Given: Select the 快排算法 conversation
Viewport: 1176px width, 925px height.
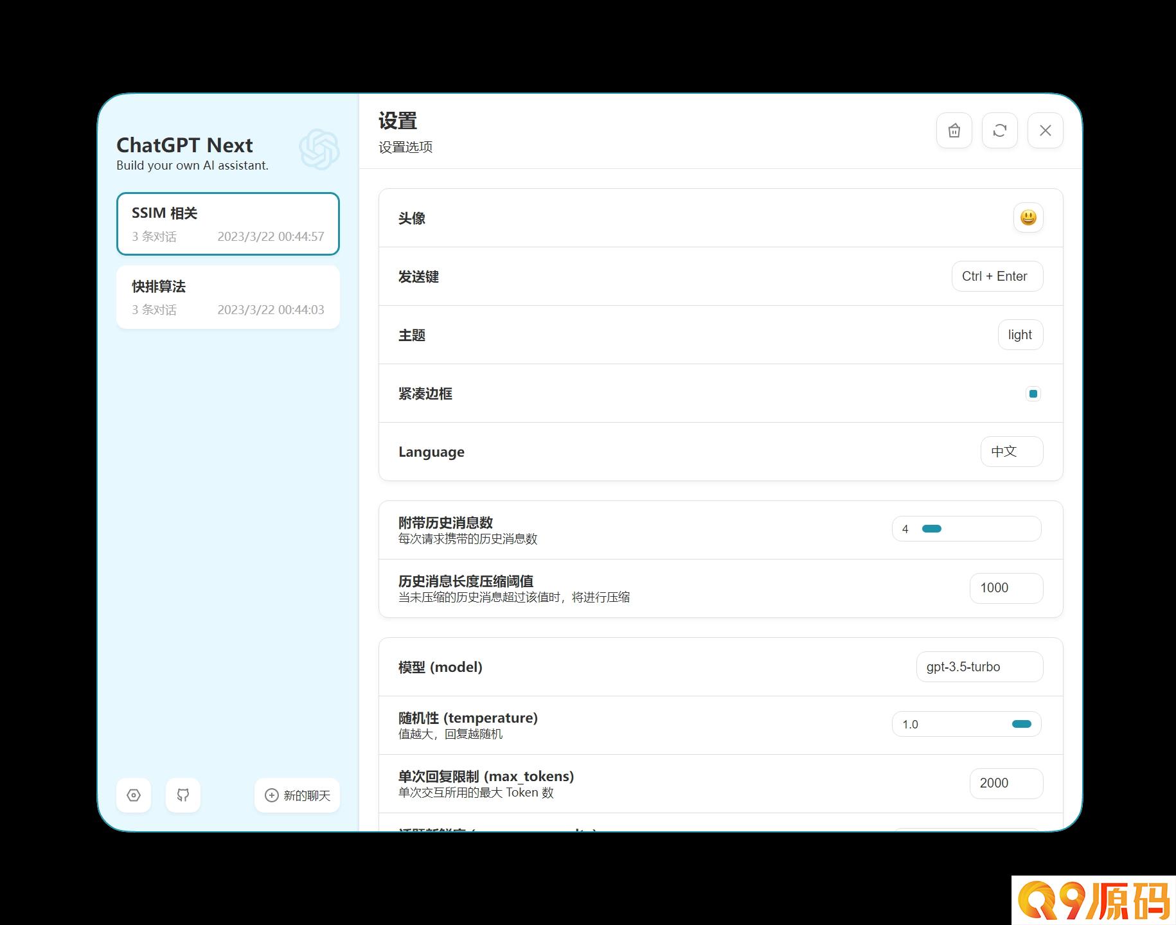Looking at the screenshot, I should click(228, 297).
